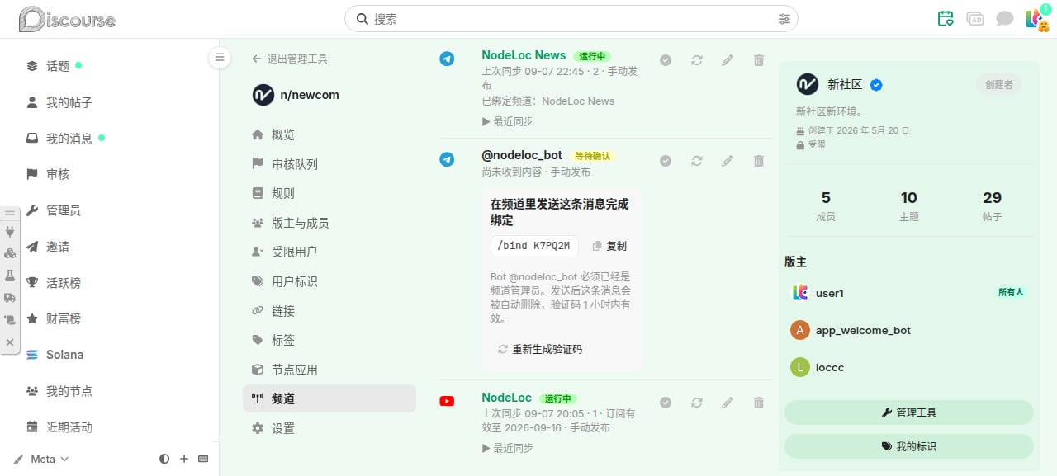
Task: Click the scroll icon in floating toolbar
Action: pyautogui.click(x=10, y=319)
